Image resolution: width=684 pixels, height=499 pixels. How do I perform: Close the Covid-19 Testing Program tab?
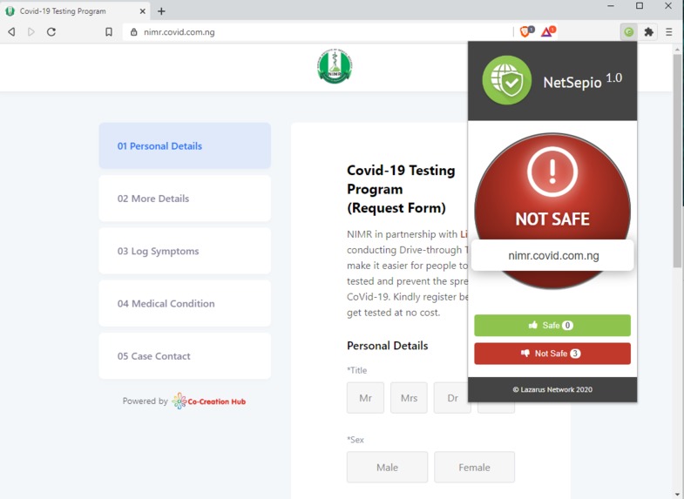pyautogui.click(x=143, y=11)
